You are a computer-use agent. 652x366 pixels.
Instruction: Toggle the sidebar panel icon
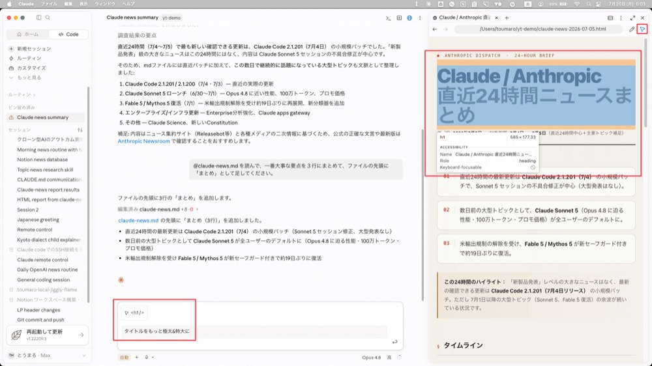(x=38, y=18)
